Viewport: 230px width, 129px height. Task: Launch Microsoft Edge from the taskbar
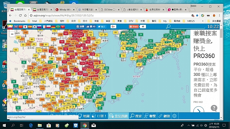31,125
